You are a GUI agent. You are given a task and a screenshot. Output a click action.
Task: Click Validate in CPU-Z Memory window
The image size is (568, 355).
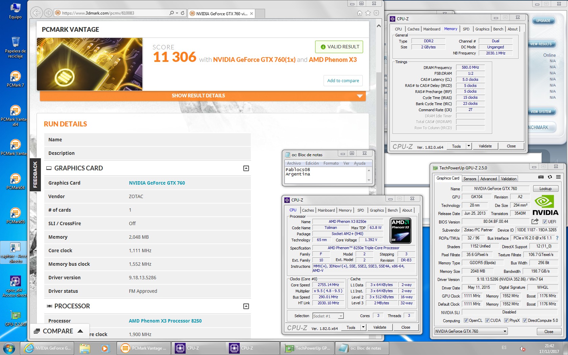click(485, 146)
